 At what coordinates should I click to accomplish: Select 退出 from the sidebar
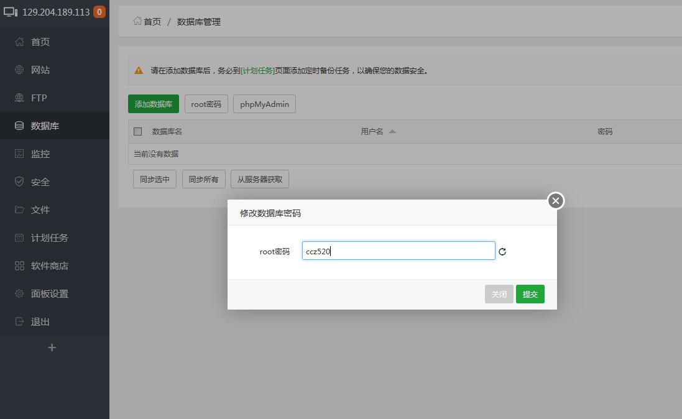(40, 321)
